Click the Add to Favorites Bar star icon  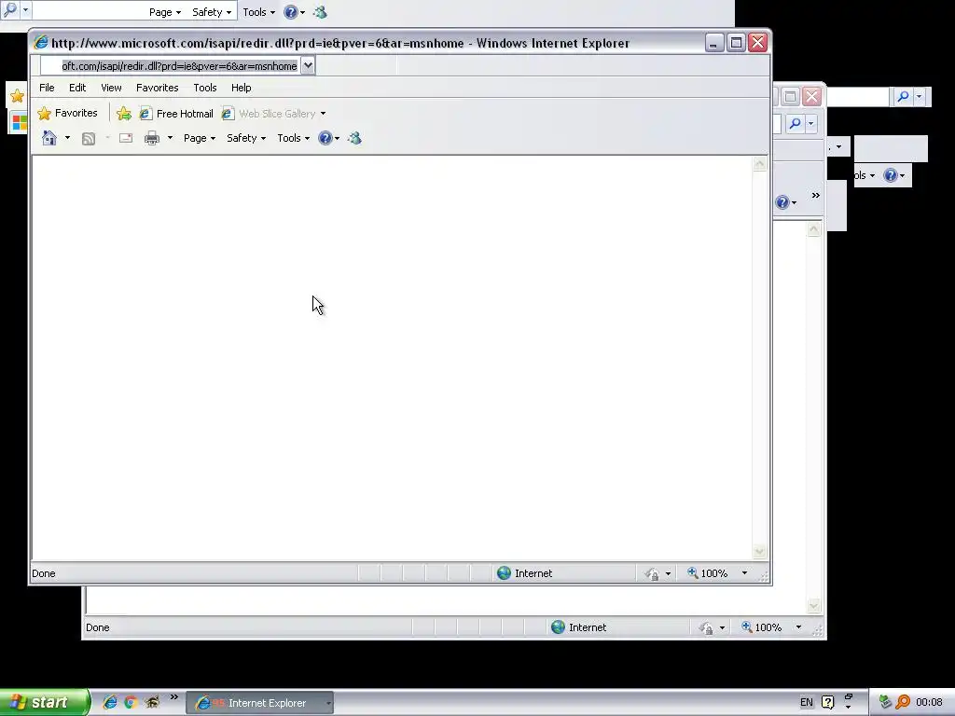tap(124, 113)
